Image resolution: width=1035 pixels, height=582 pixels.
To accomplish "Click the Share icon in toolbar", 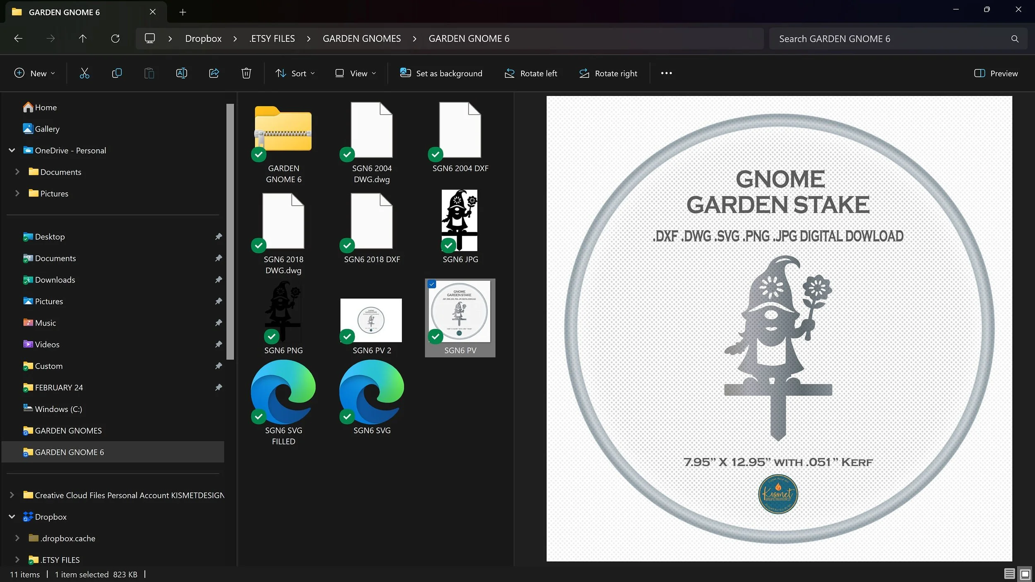I will coord(214,73).
